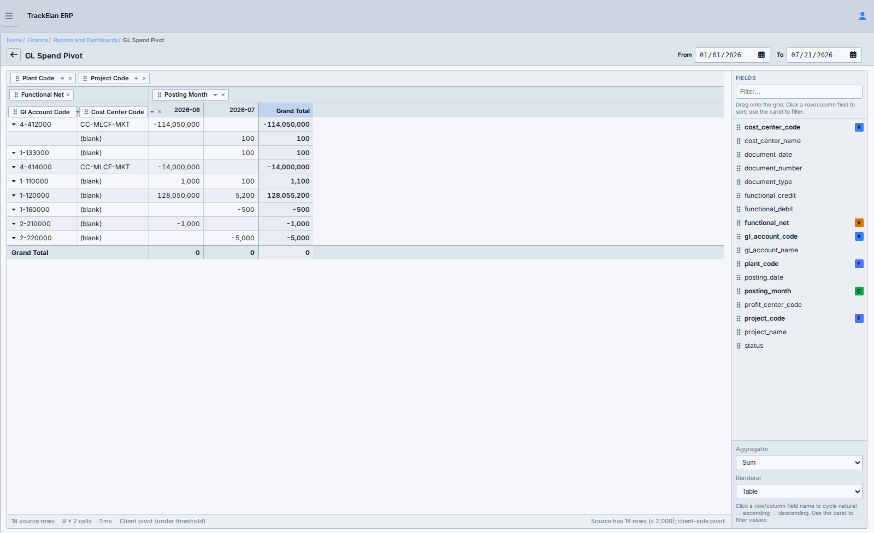The height and width of the screenshot is (533, 874).
Task: Select the functional_credit field
Action: click(770, 196)
